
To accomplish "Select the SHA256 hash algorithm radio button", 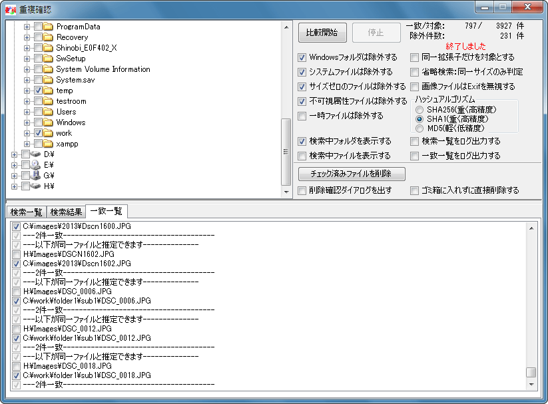I will click(x=419, y=109).
